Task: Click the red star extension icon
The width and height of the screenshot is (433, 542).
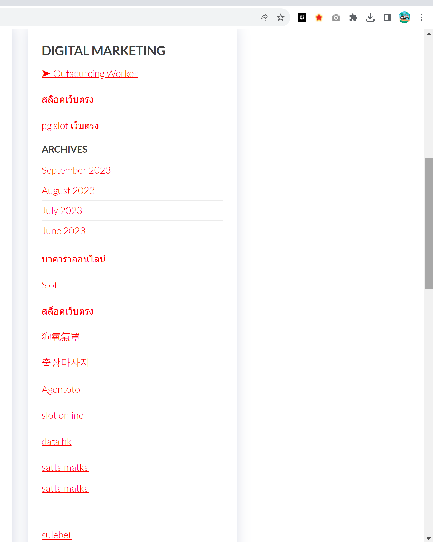Action: pyautogui.click(x=319, y=18)
